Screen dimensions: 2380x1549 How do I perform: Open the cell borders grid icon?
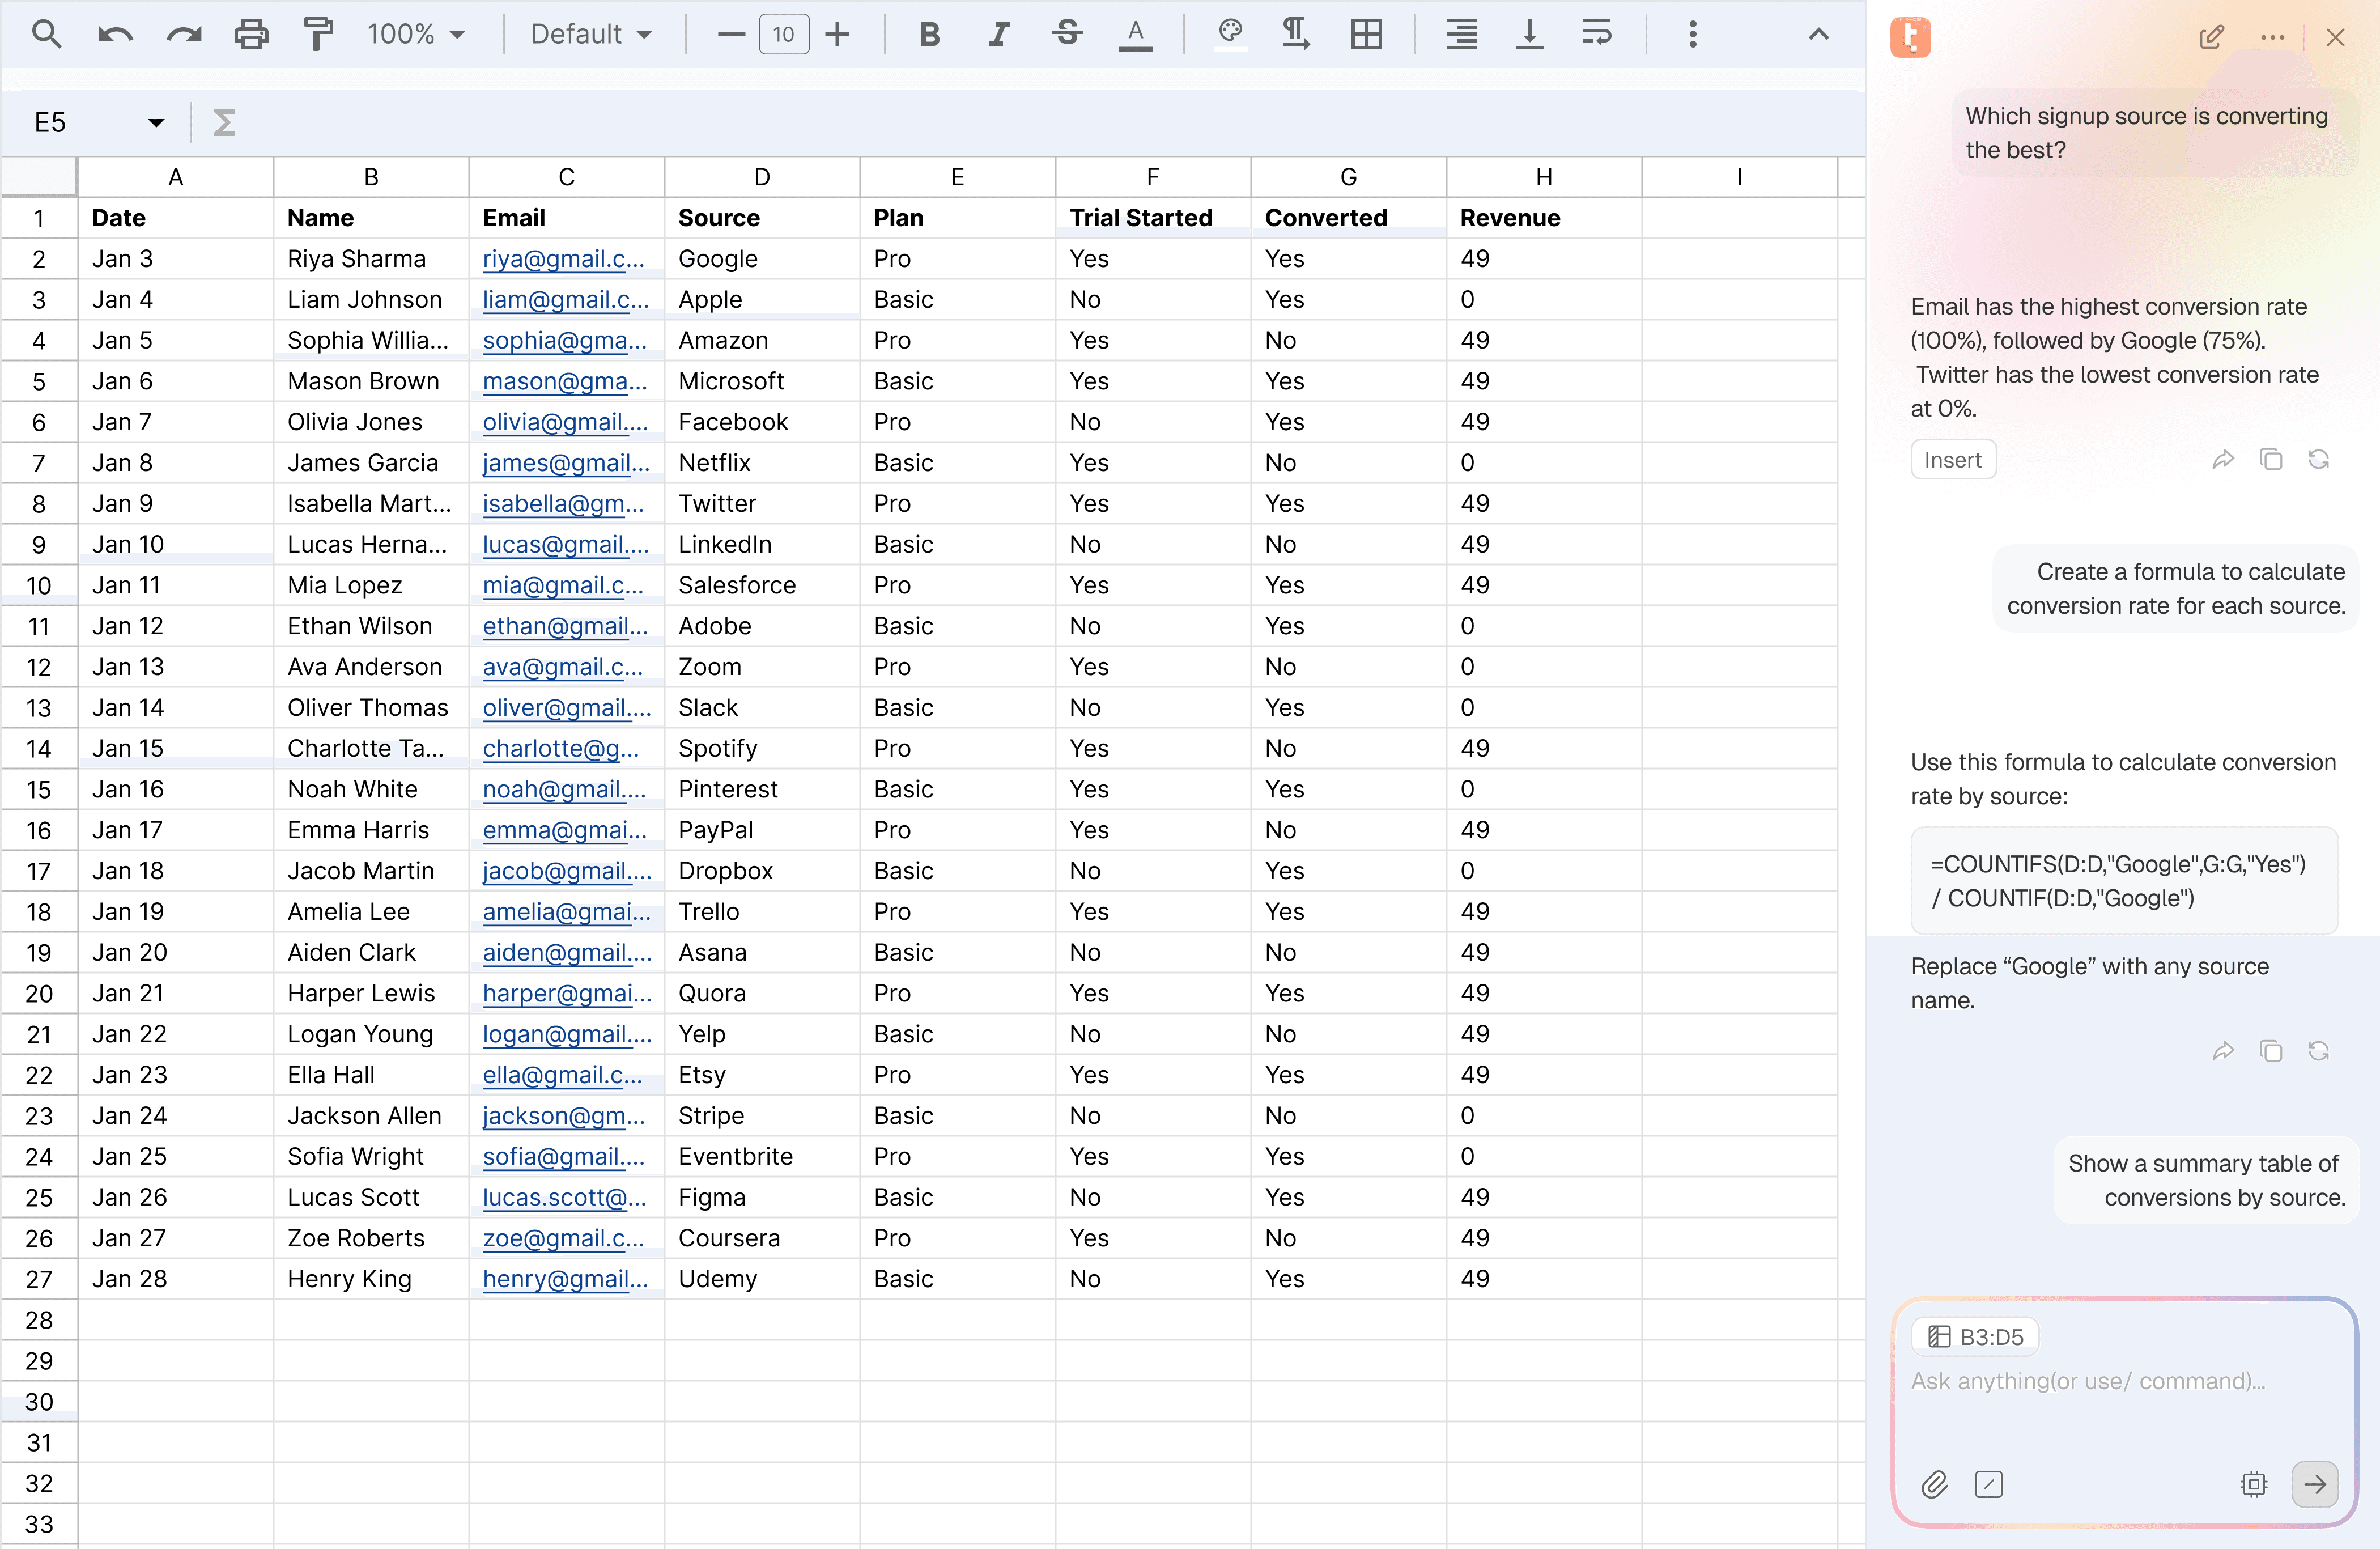pos(1366,34)
